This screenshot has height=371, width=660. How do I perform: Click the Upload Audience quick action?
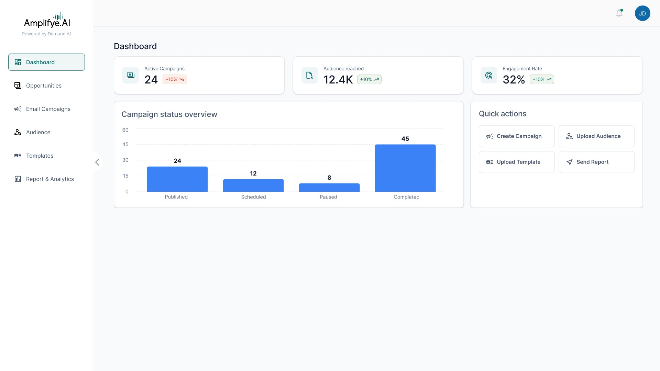tap(596, 136)
